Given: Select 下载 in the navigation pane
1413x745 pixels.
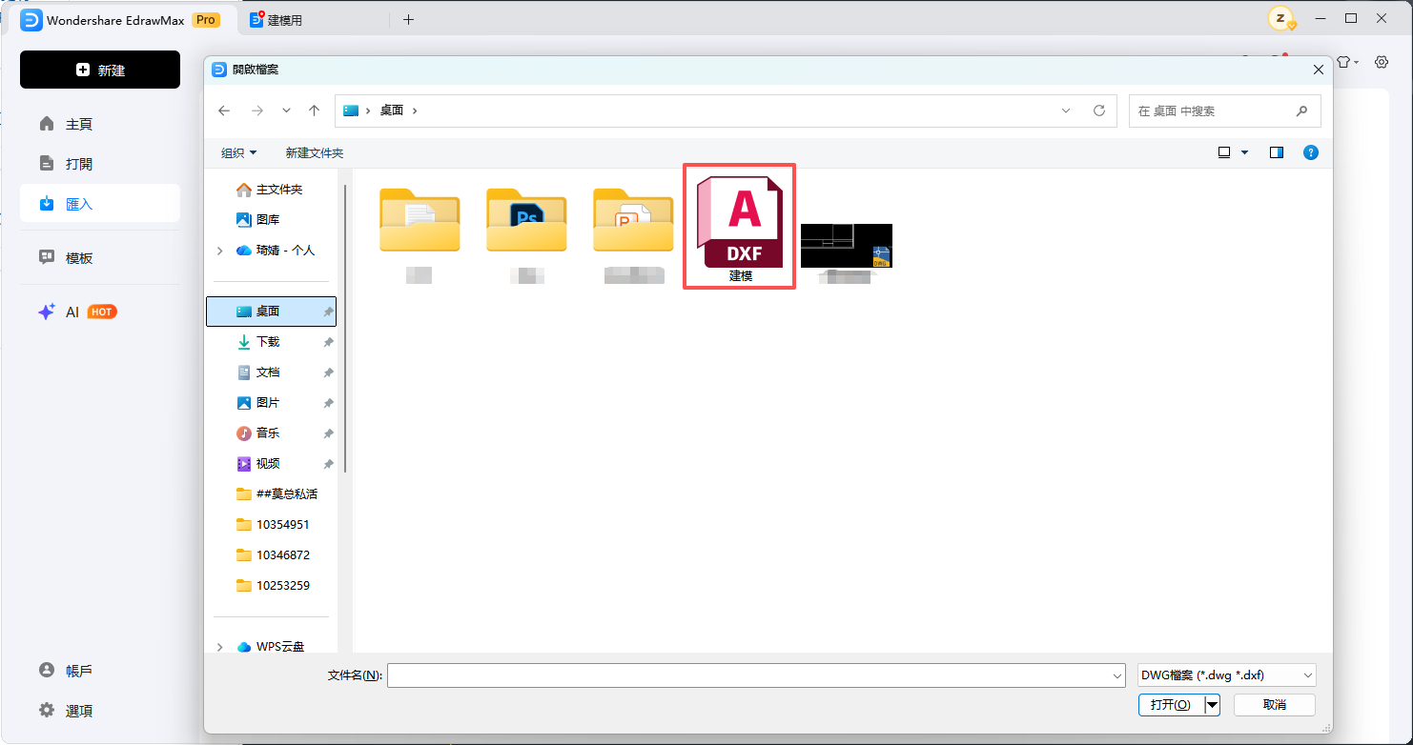Looking at the screenshot, I should point(268,342).
